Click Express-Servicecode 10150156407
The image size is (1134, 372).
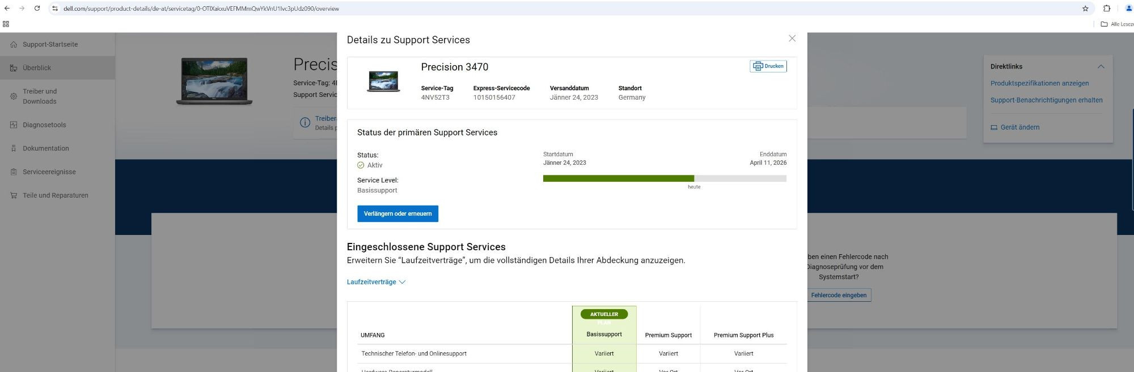point(494,97)
